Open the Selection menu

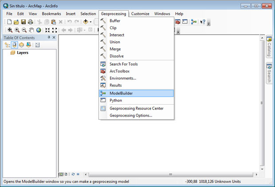click(88, 14)
